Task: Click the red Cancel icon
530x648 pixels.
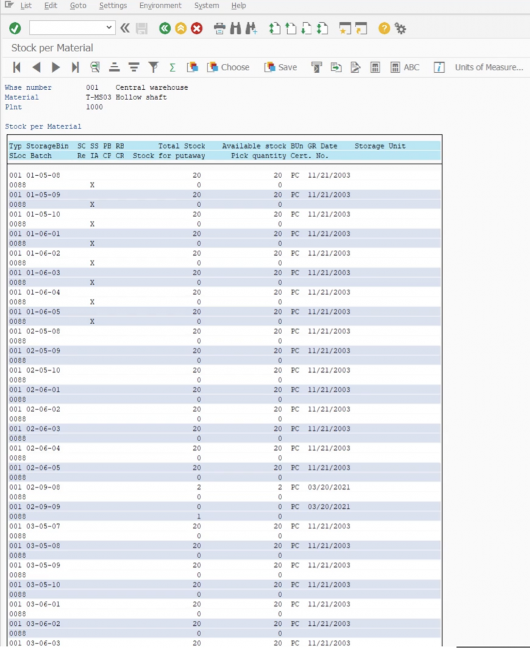Action: pos(197,28)
